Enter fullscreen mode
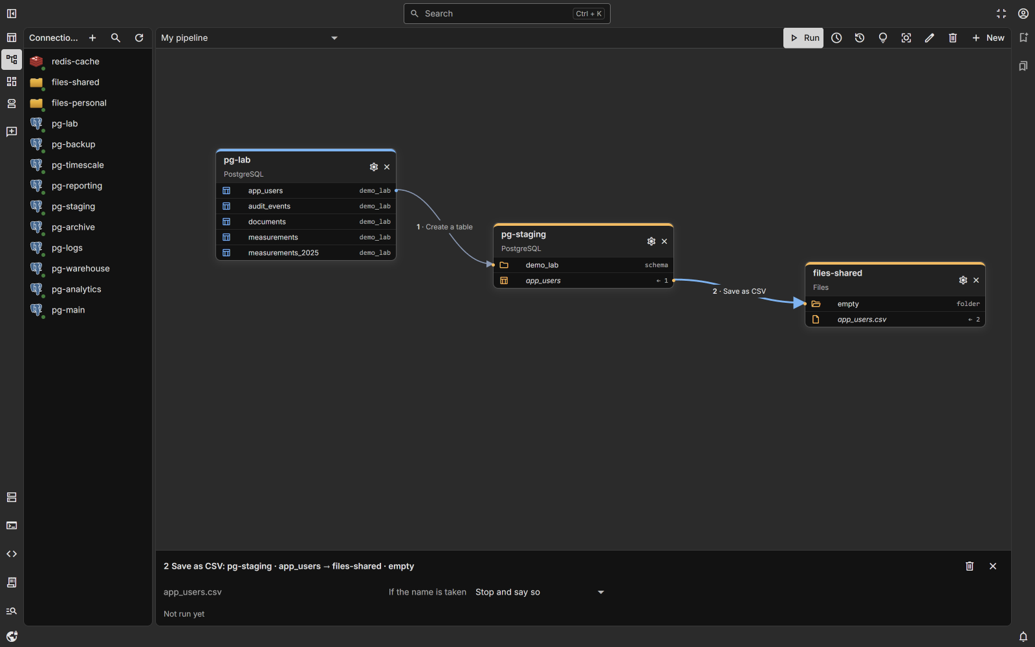This screenshot has width=1035, height=647. (1001, 14)
